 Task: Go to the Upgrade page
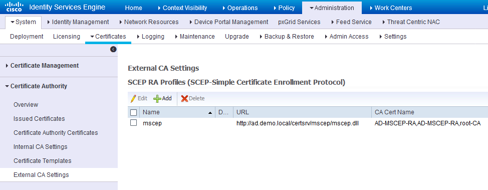point(237,37)
